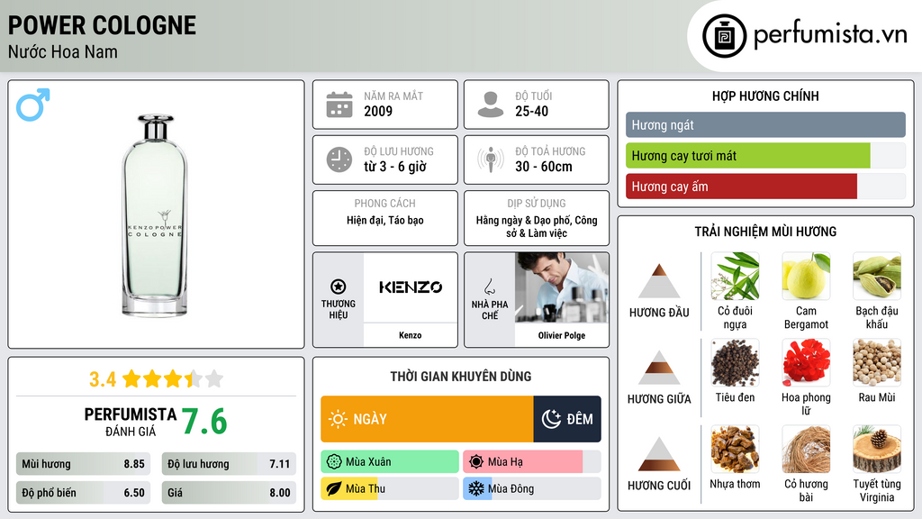Click the Mùa Xuân season bar
This screenshot has height=519, width=922.
click(x=390, y=462)
